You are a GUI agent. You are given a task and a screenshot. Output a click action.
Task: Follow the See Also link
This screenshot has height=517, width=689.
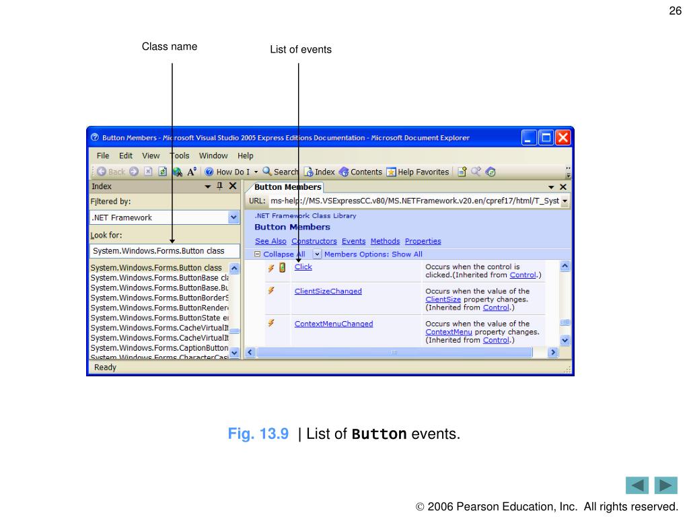pos(270,241)
